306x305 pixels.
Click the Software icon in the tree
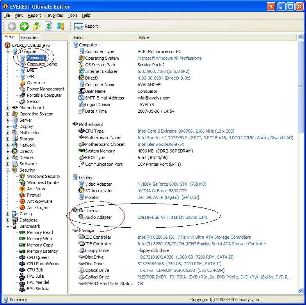click(x=15, y=164)
